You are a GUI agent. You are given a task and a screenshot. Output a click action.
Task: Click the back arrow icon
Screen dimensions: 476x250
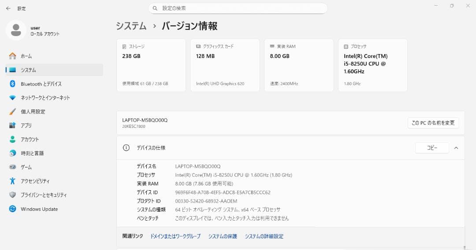(x=8, y=8)
